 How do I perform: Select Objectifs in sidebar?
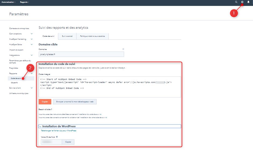tap(14, 83)
